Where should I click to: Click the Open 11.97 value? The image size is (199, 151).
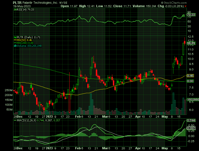(69, 6)
